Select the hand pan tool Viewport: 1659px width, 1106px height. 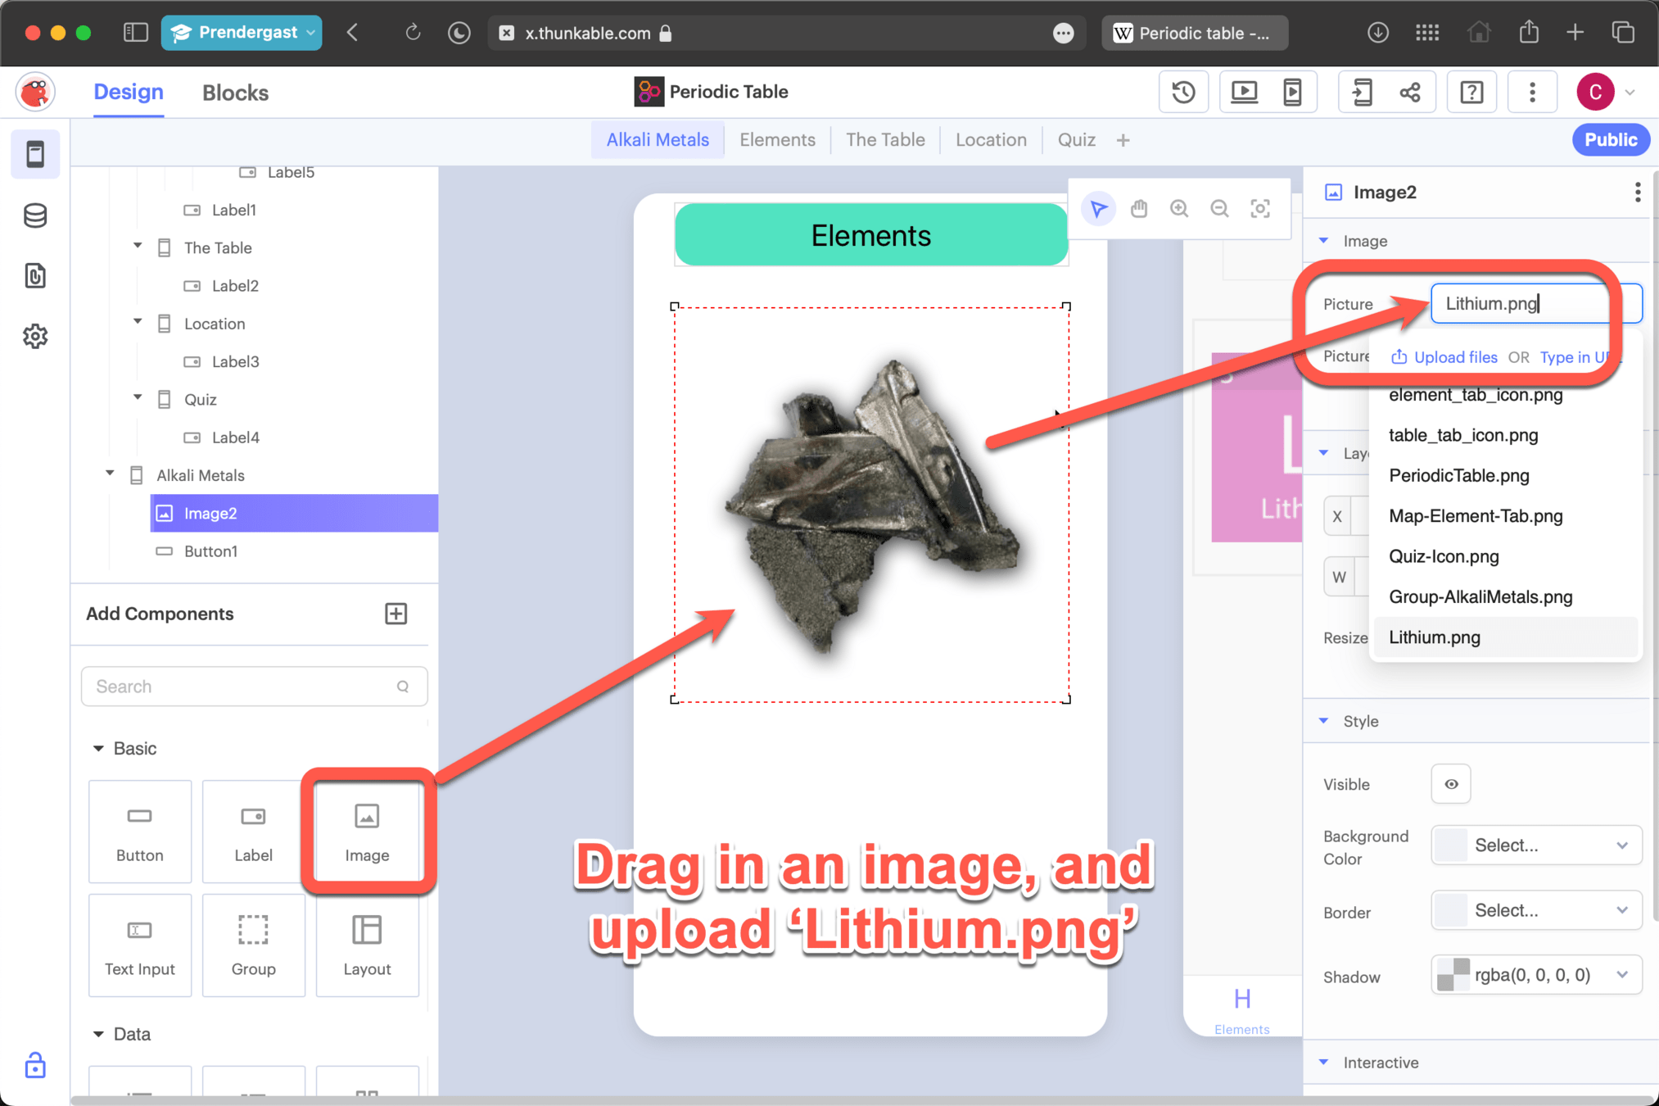click(1138, 209)
